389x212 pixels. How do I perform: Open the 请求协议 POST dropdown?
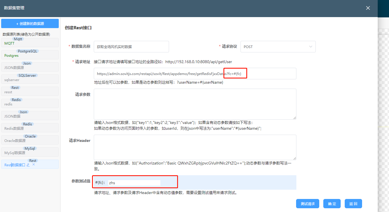point(278,47)
